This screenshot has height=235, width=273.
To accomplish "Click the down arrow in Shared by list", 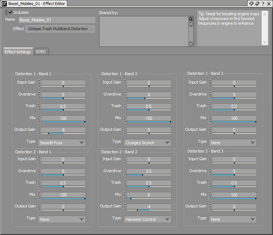I will [191, 43].
